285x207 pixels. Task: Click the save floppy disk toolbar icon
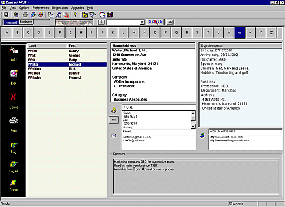click(x=6, y=15)
